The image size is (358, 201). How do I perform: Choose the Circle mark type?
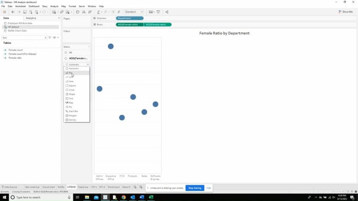click(x=71, y=90)
